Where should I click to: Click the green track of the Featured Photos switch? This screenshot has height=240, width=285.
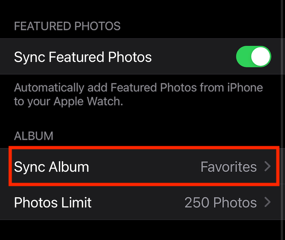(x=244, y=57)
